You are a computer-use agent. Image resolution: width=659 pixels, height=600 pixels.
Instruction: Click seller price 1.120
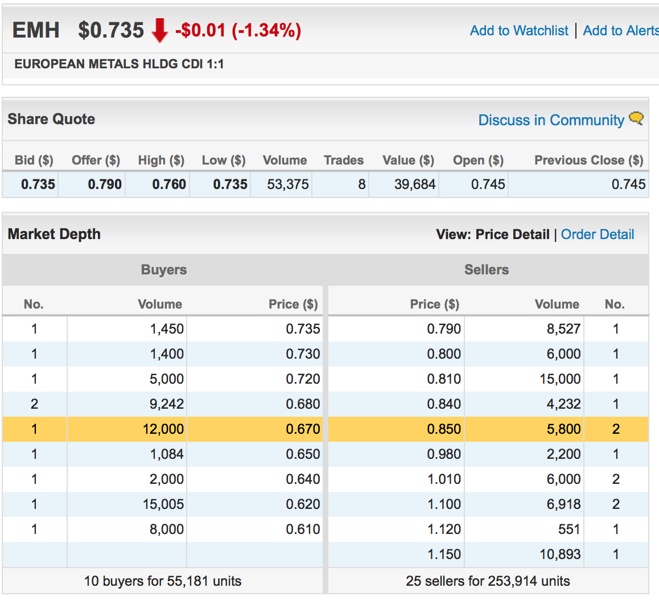point(444,529)
